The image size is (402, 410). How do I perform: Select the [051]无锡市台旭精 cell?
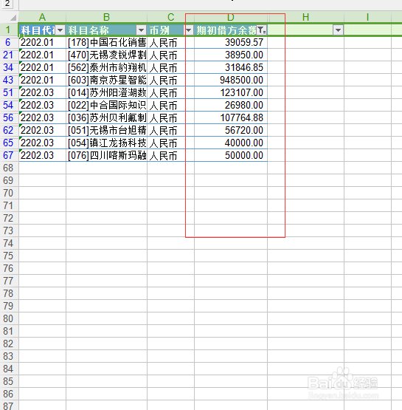(106, 130)
